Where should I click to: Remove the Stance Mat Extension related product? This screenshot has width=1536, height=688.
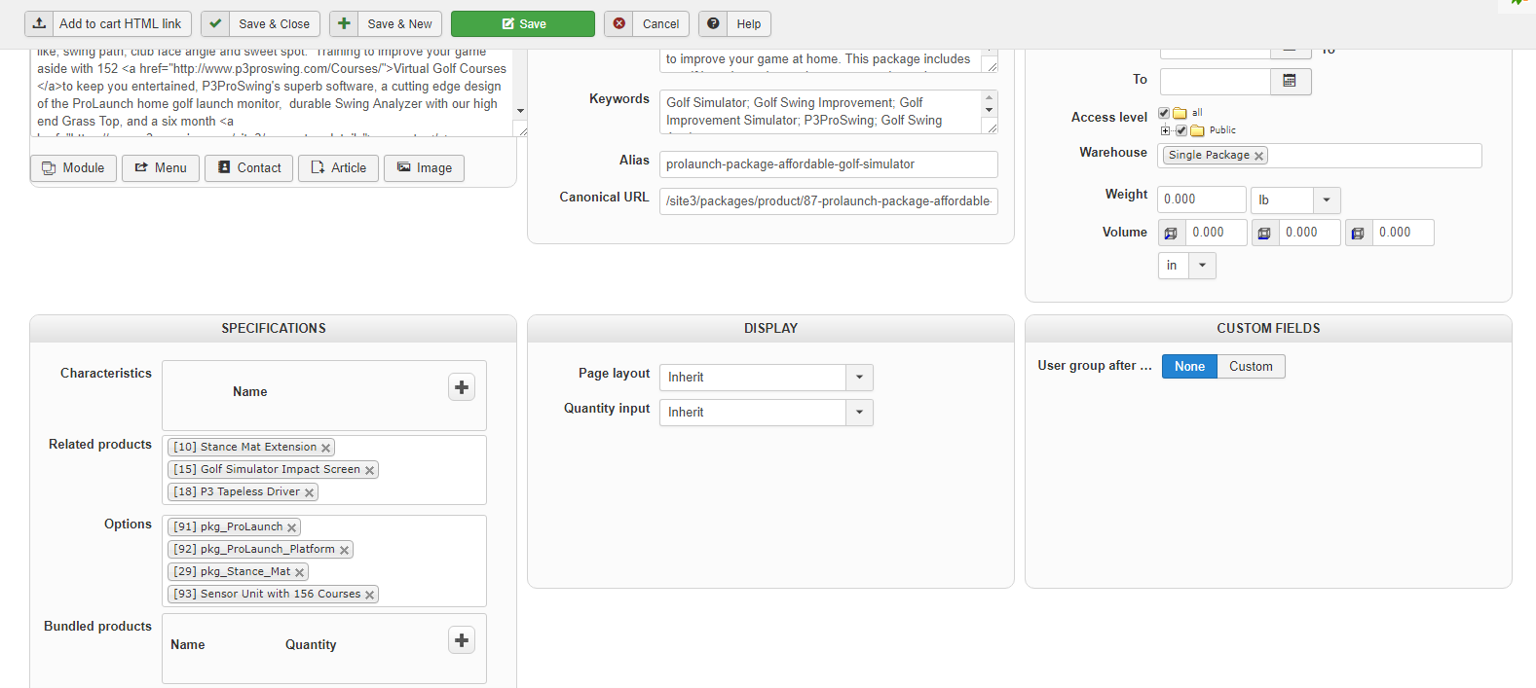pyautogui.click(x=326, y=448)
